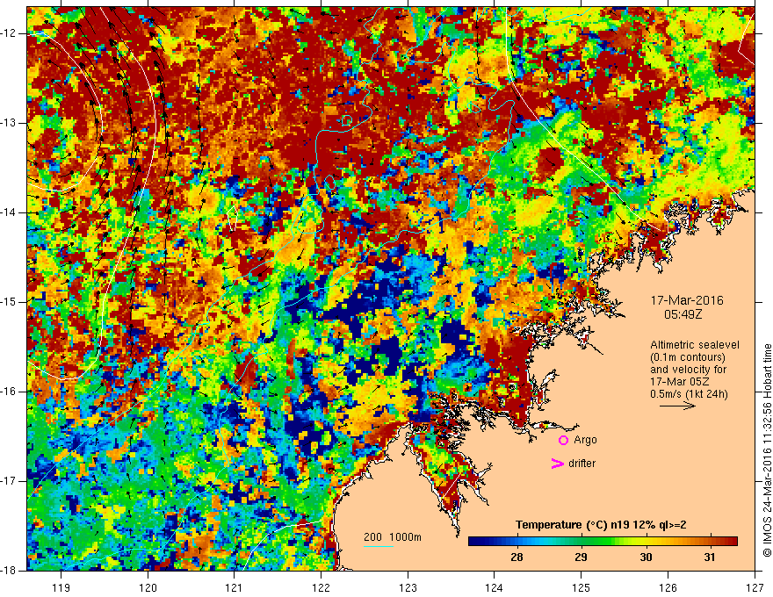Click the longitude axis label 121

click(235, 587)
